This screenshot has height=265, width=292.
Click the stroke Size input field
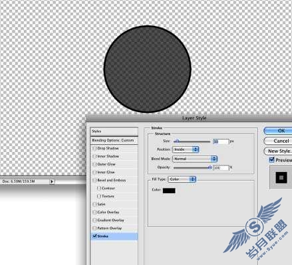click(x=221, y=141)
